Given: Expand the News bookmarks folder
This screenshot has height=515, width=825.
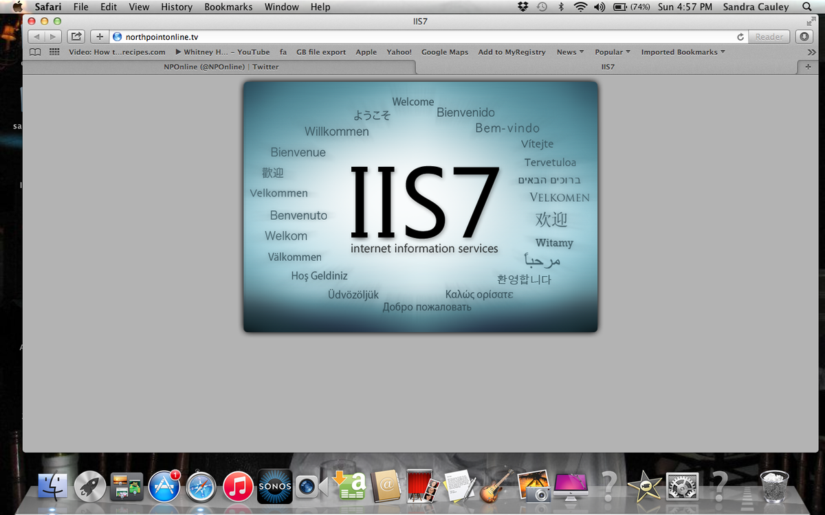Looking at the screenshot, I should tap(570, 52).
